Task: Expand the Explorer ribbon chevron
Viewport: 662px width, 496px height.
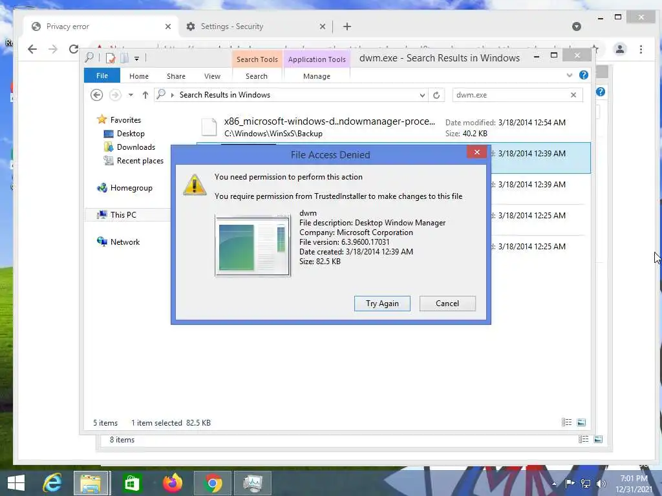Action: (x=569, y=75)
